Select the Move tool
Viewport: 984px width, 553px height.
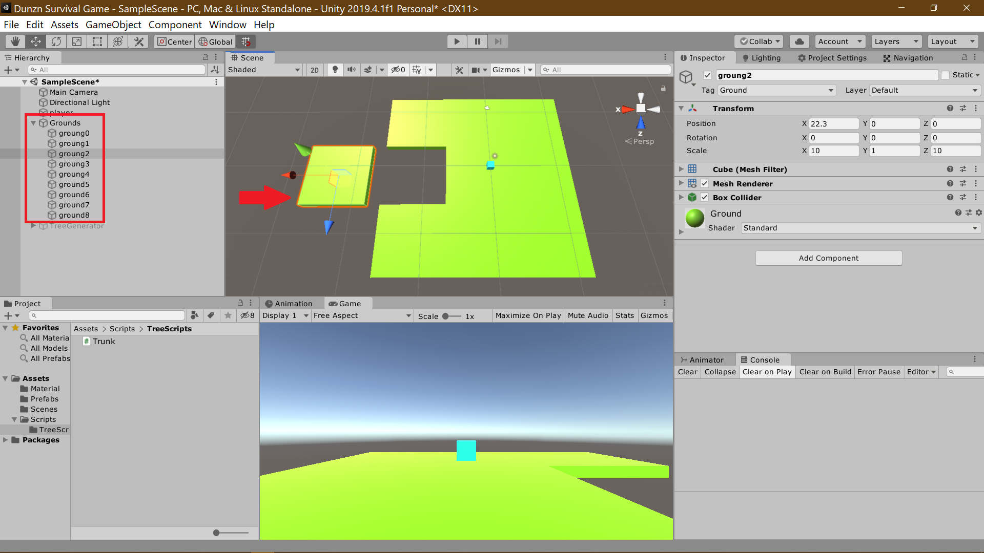coord(35,41)
